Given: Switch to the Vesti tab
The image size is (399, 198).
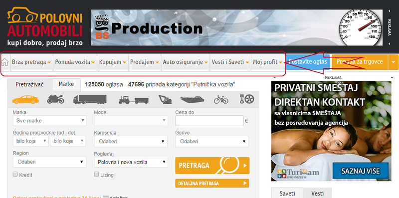Looking at the screenshot, I should coord(317,193).
